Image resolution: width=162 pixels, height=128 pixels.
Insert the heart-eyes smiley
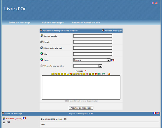[x=71, y=74]
